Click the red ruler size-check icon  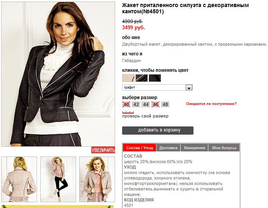point(128,112)
